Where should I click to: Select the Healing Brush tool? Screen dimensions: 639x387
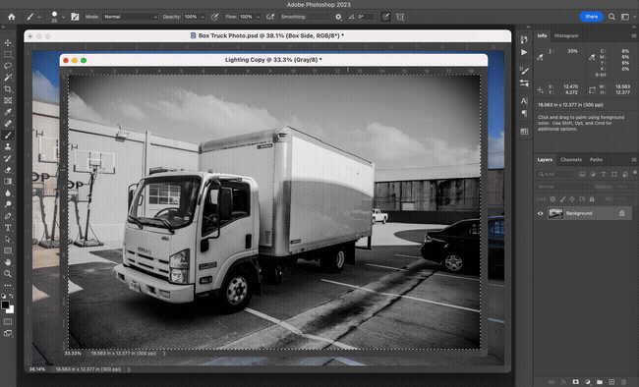(8, 124)
